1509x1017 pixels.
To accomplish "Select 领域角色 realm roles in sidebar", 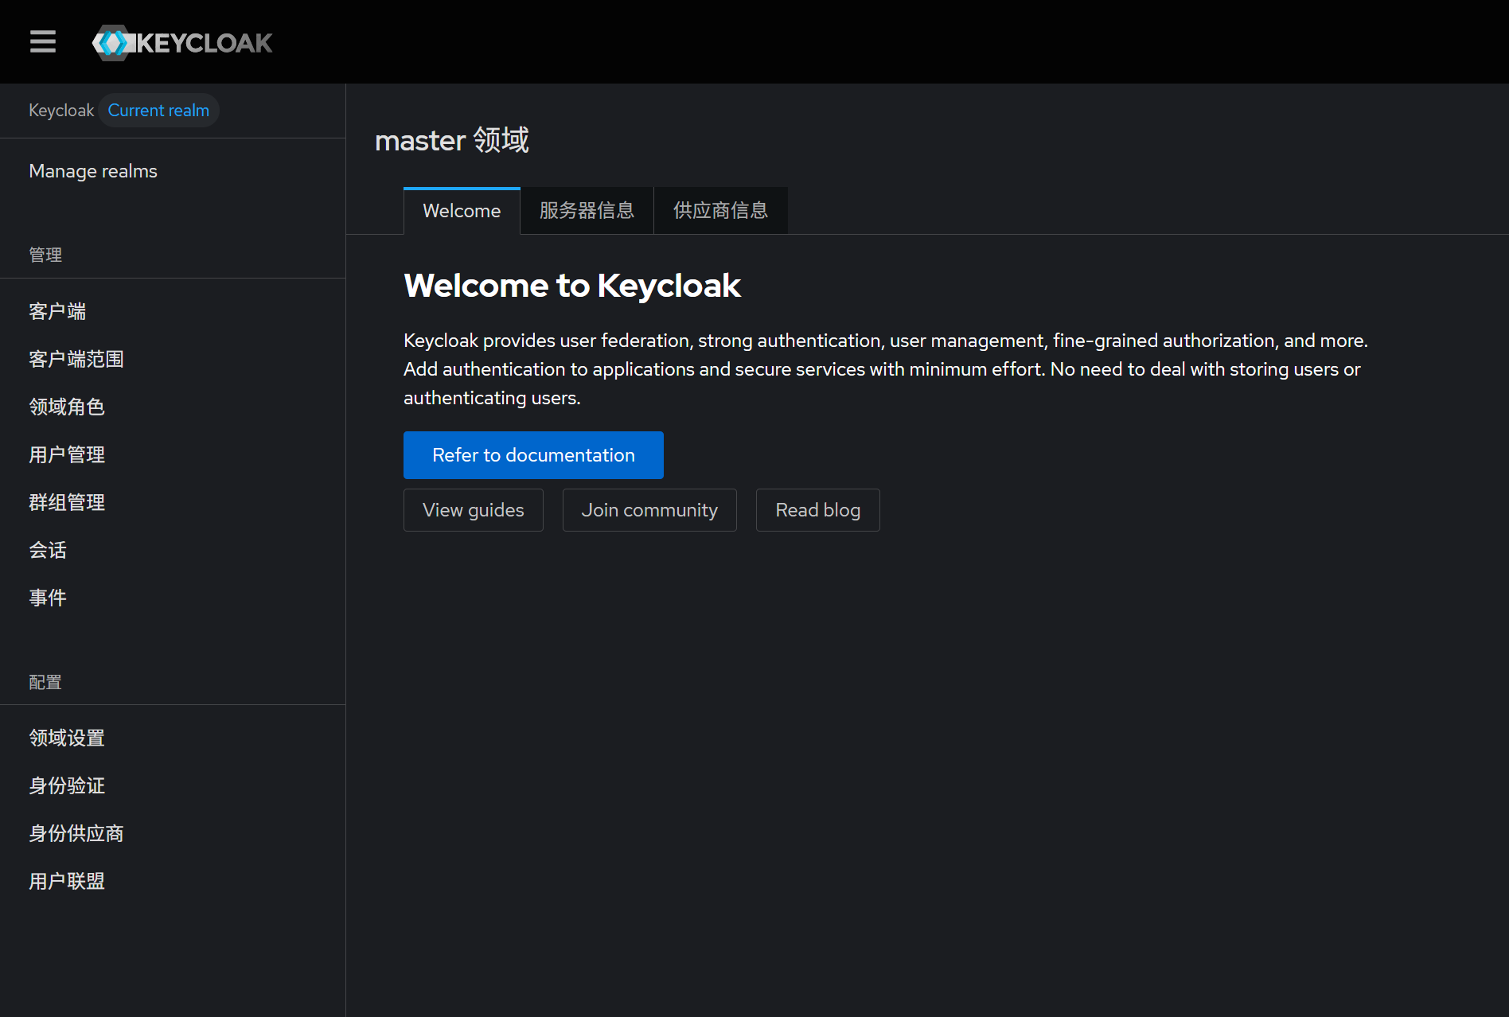I will pyautogui.click(x=67, y=407).
